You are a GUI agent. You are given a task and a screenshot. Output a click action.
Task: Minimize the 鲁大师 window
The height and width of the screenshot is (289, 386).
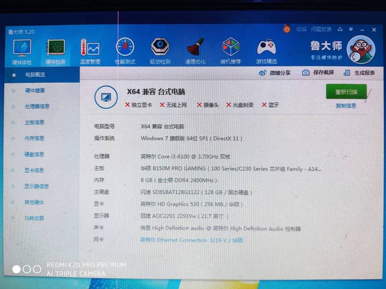(362, 30)
